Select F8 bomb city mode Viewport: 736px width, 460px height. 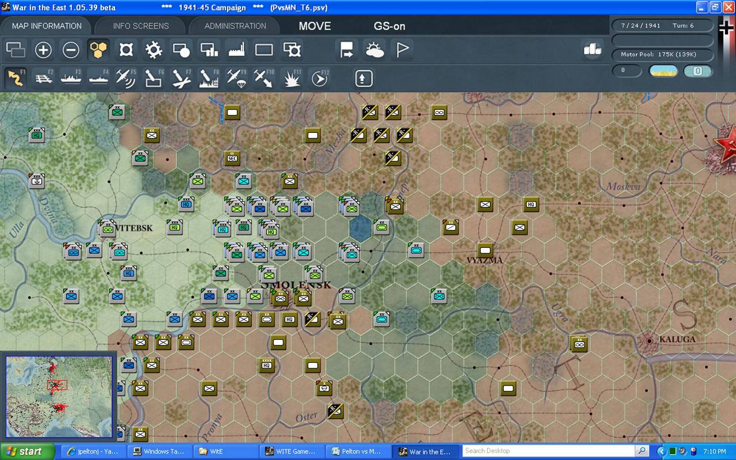pyautogui.click(x=209, y=78)
